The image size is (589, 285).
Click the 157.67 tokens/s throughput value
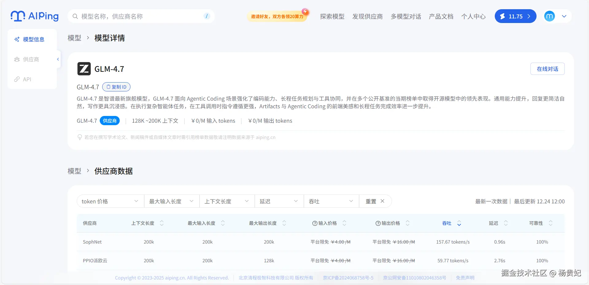pyautogui.click(x=453, y=242)
